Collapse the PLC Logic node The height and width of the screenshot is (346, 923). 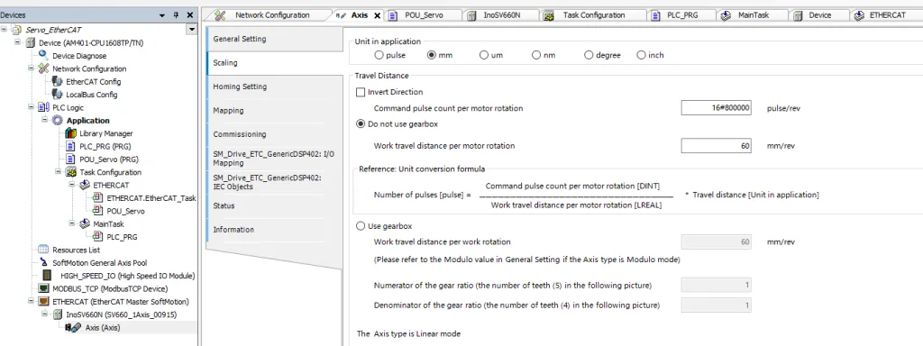[32, 107]
